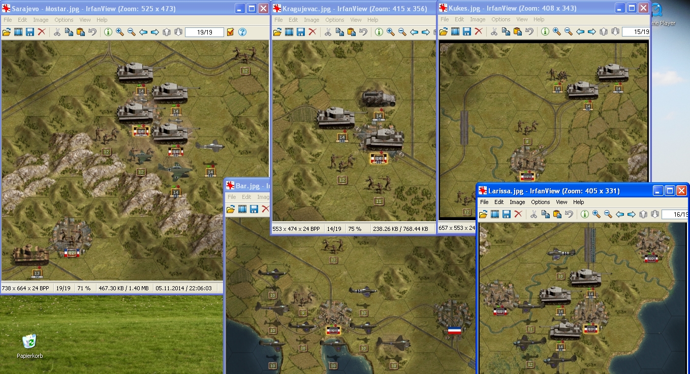Viewport: 690px width, 374px height.
Task: Open File menu in Sarajevo - Mostar window
Action: coord(8,20)
